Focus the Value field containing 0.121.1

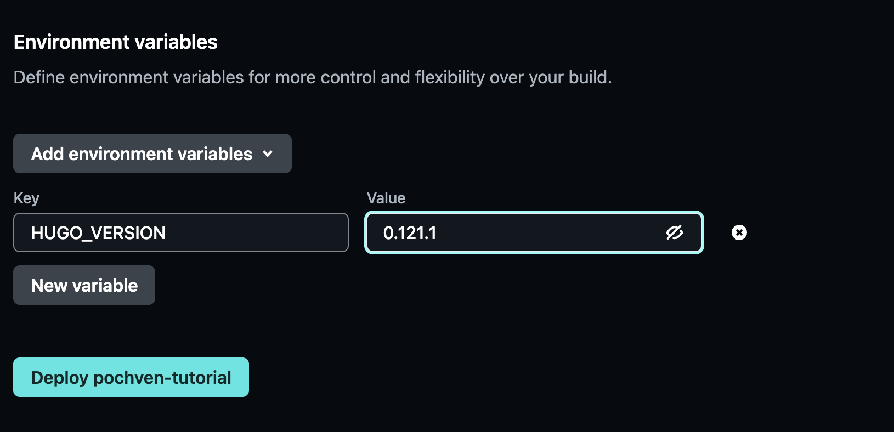(516, 232)
